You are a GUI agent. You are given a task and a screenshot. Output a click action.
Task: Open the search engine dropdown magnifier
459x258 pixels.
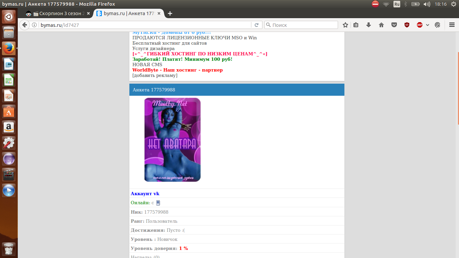coord(268,25)
